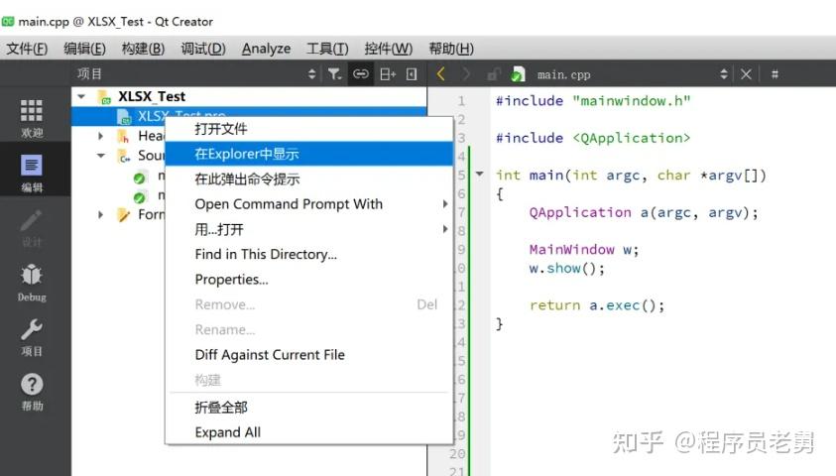Choose Diff Against Current File
The image size is (836, 476).
click(x=309, y=355)
